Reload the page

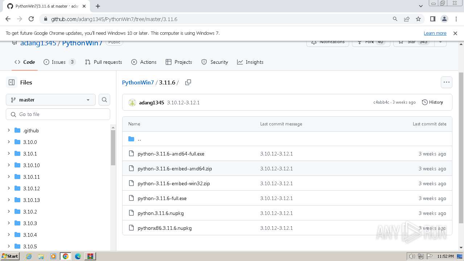pos(31,19)
